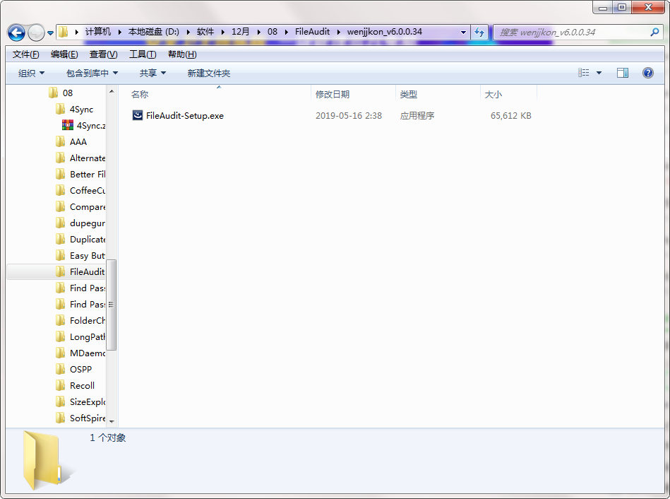The height and width of the screenshot is (499, 670).
Task: Open the address bar history dropdown
Action: click(x=462, y=32)
